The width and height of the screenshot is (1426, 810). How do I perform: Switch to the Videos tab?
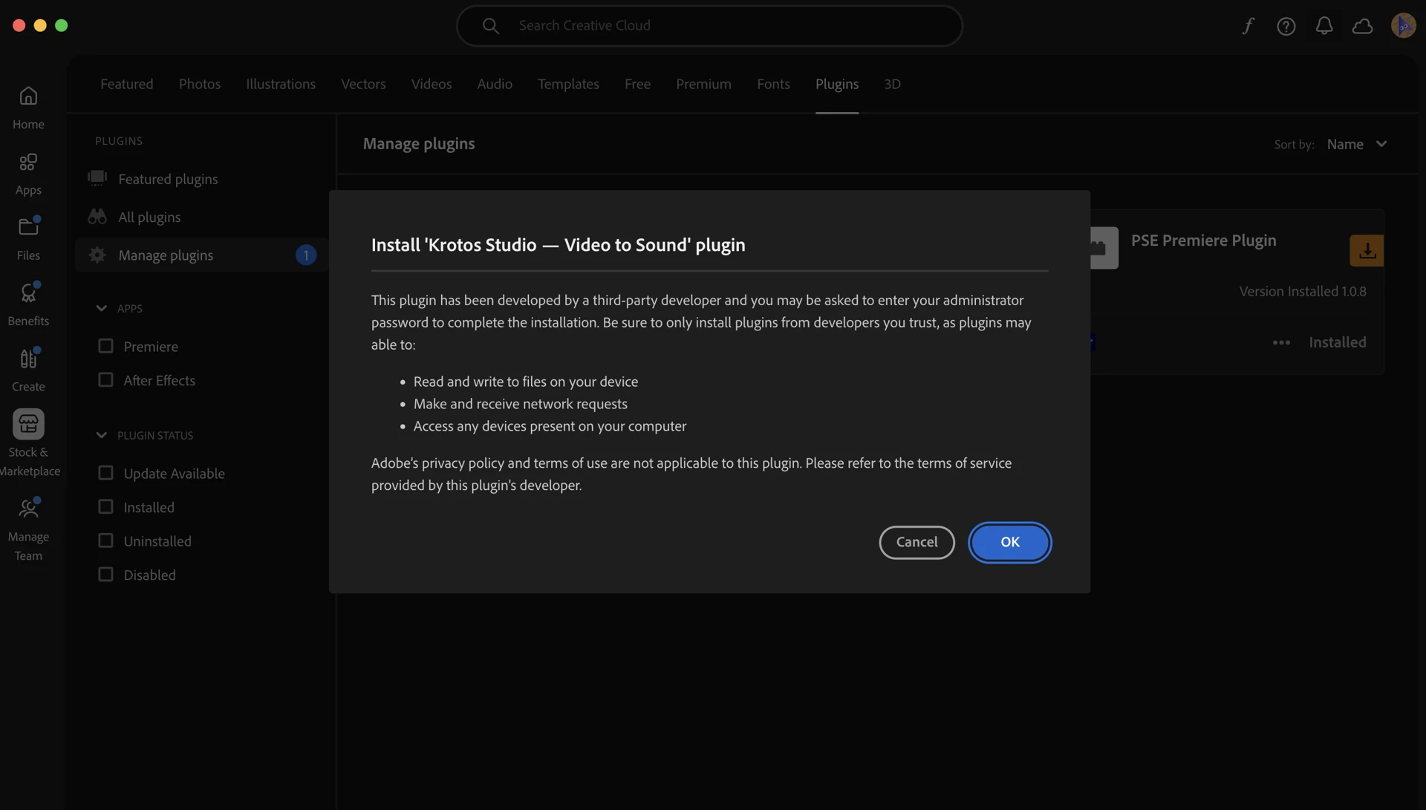432,84
